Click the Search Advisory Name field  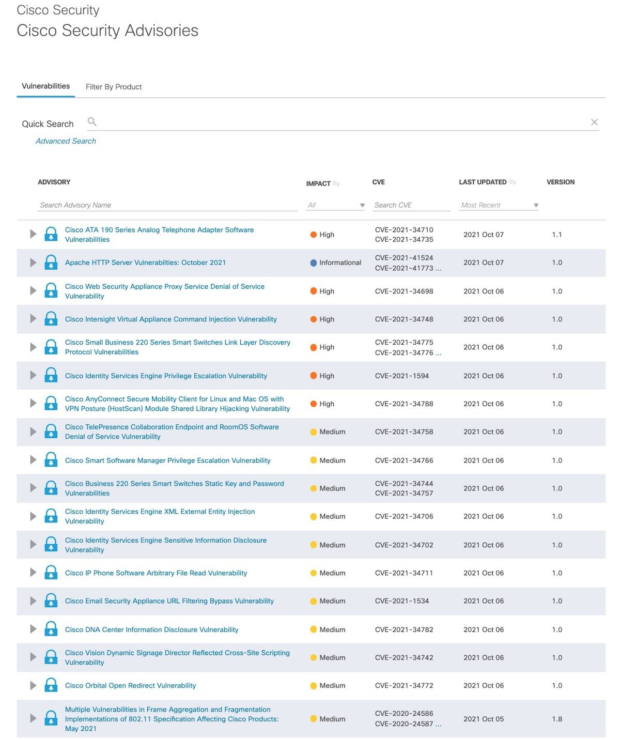pyautogui.click(x=167, y=205)
